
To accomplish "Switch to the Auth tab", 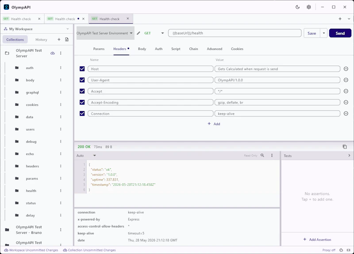I will [159, 49].
